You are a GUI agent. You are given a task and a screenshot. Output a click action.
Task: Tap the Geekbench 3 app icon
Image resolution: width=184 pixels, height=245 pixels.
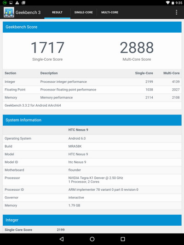tap(9, 12)
